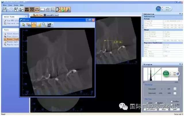184x116 pixels.
Task: Click the 1:1 scale toolbar icon
Action: (53, 9)
